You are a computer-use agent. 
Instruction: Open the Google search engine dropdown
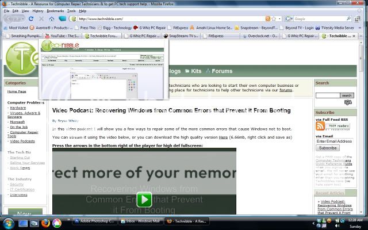coord(289,18)
